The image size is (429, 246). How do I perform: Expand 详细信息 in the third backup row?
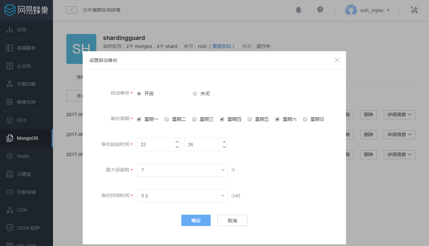(400, 154)
